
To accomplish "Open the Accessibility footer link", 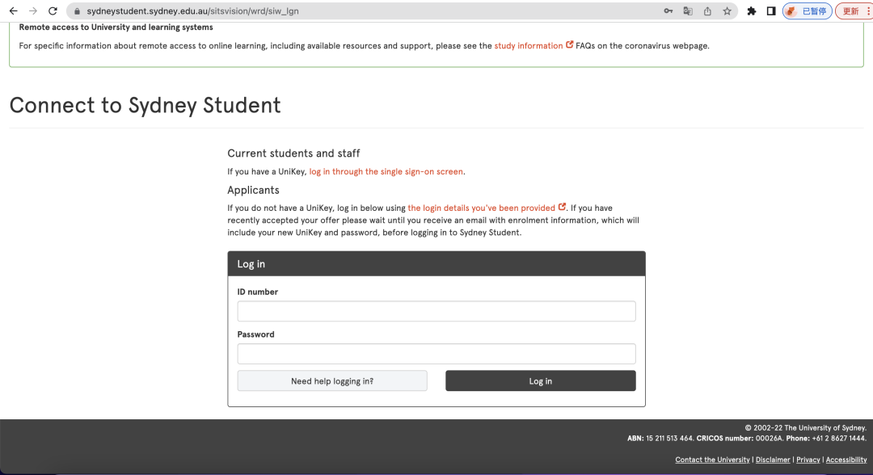I will [846, 460].
